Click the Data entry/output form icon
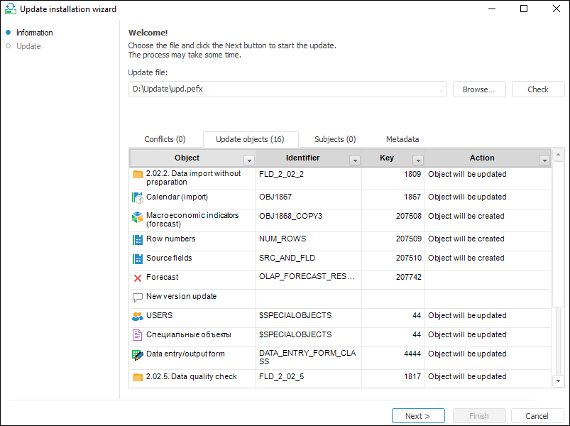The height and width of the screenshot is (426, 570). (x=138, y=354)
